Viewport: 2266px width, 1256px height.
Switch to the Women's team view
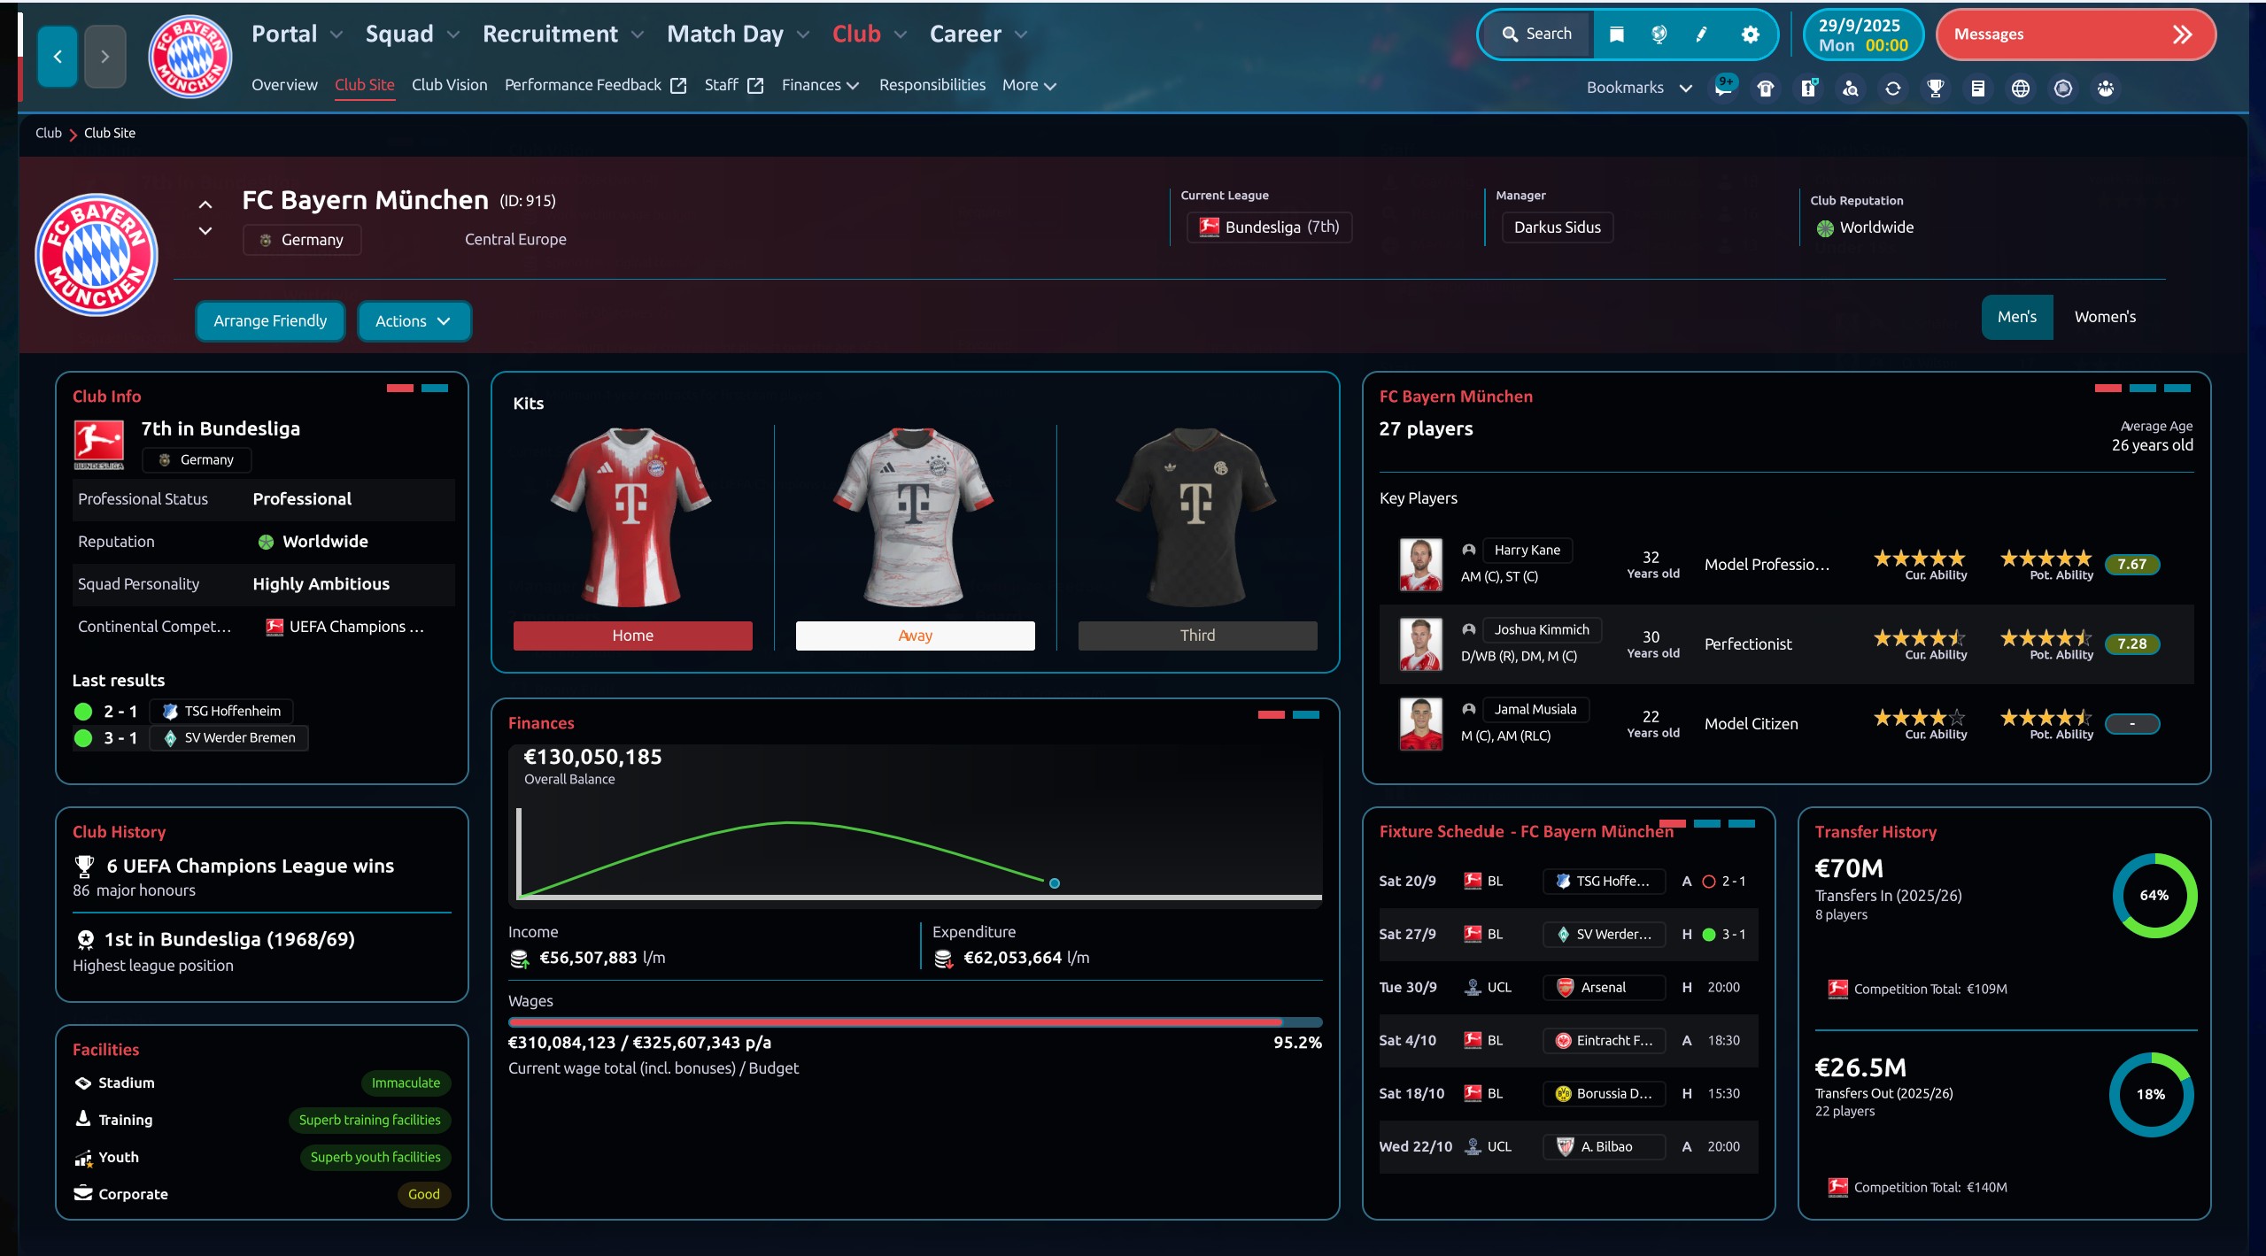tap(2105, 316)
